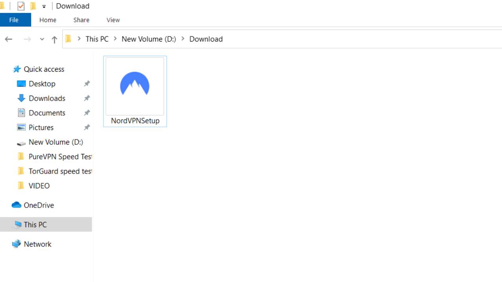Open Documents in the sidebar

[x=47, y=113]
